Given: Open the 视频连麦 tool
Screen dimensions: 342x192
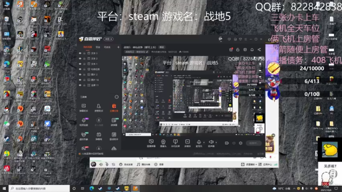Looking at the screenshot, I should [x=83, y=122].
